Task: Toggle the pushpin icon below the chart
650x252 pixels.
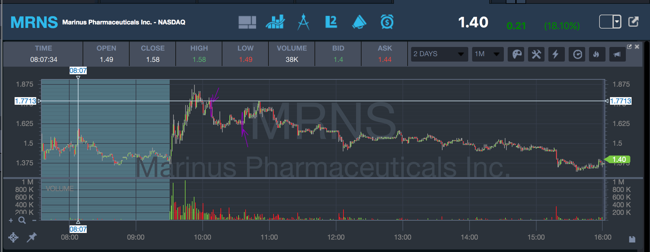Action: click(31, 237)
